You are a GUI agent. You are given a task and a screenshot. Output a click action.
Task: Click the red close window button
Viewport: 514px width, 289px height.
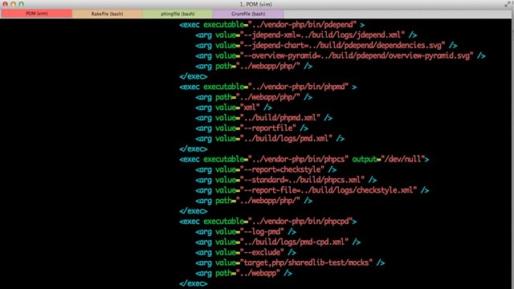(6, 4)
